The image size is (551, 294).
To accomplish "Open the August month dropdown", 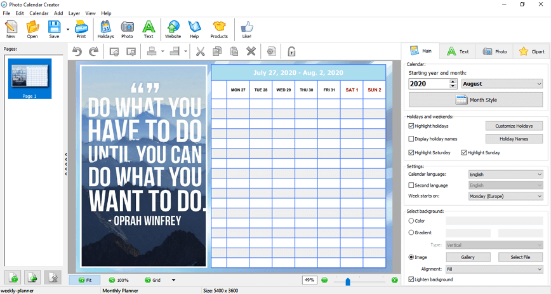I will pos(501,84).
